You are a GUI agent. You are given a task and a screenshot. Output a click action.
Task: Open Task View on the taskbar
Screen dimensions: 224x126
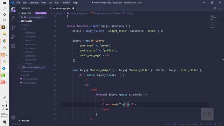5,20
